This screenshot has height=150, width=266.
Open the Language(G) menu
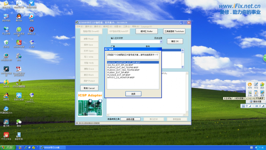[x=147, y=27]
